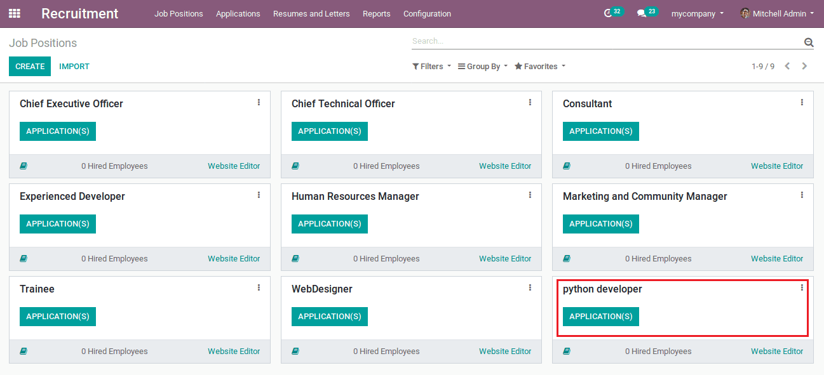Open kebab menu on Human Resources Manager card
824x375 pixels.
pos(530,195)
